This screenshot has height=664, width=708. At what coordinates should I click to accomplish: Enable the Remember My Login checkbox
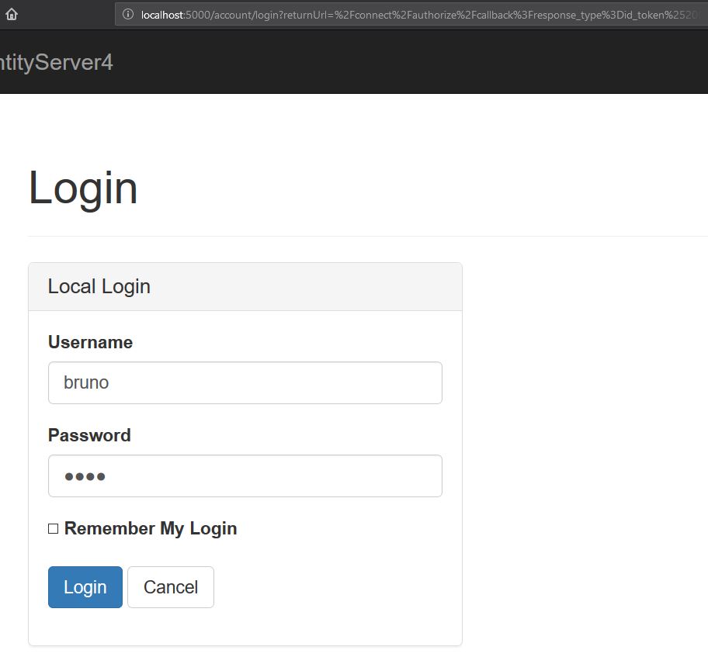53,527
